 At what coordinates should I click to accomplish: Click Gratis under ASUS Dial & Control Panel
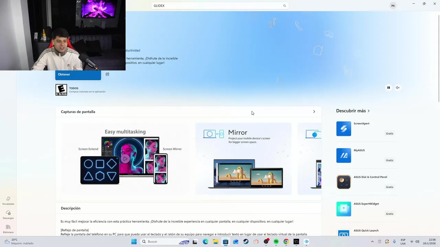[389, 187]
